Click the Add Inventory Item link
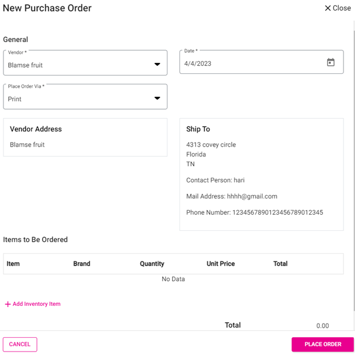The height and width of the screenshot is (355, 355). 36,304
